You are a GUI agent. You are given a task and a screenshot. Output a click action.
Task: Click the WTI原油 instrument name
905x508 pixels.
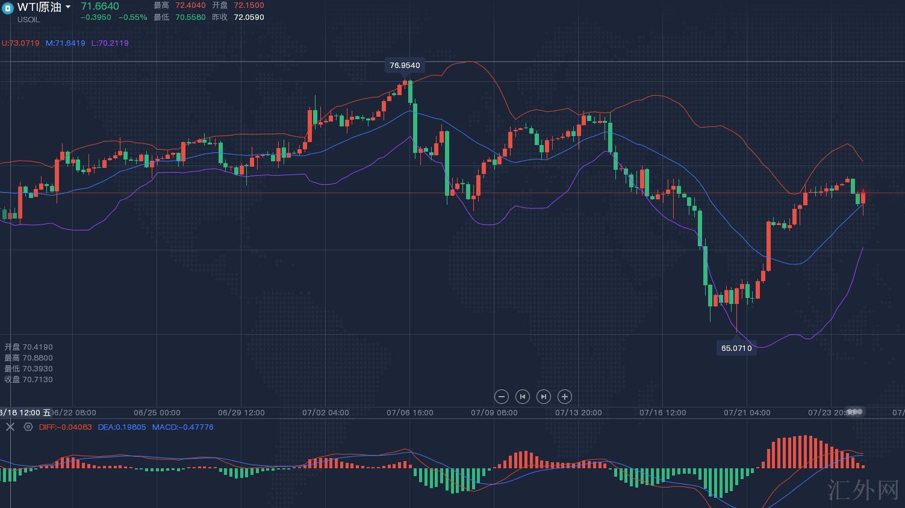(x=39, y=7)
